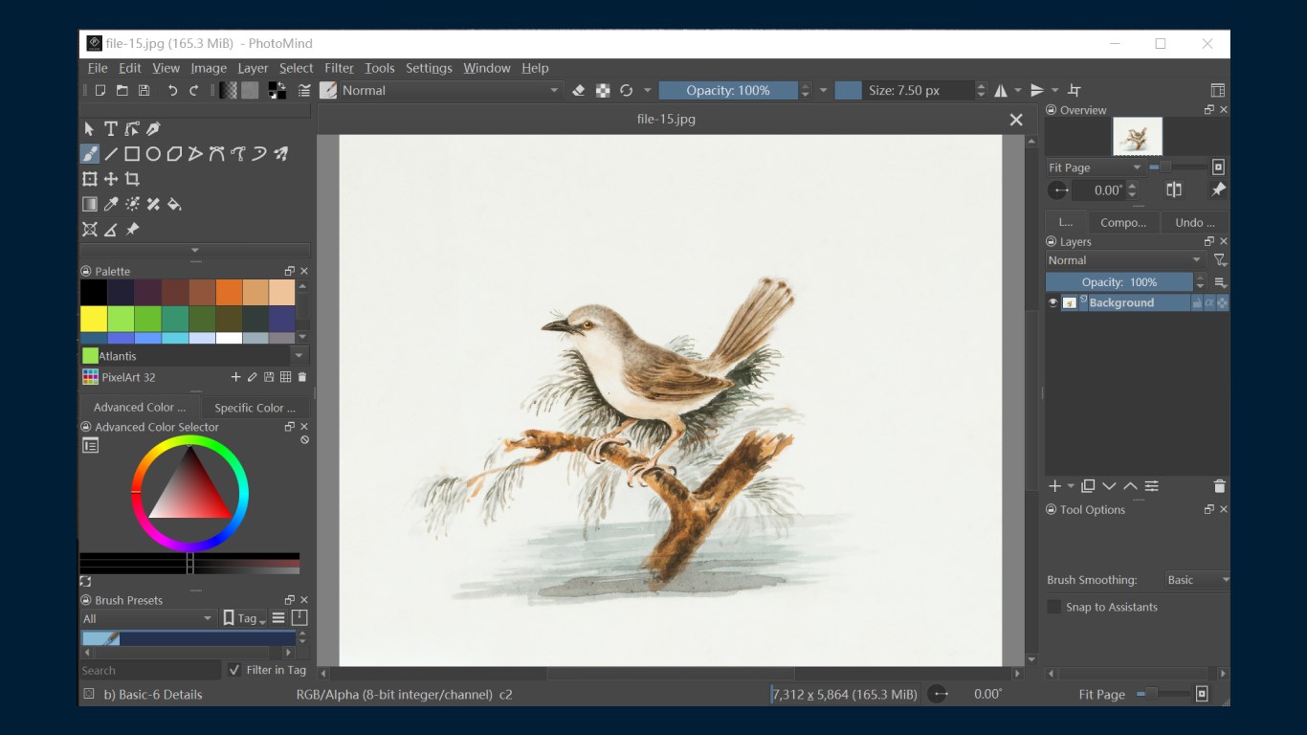Choose the Ellipse tool

[x=153, y=153]
